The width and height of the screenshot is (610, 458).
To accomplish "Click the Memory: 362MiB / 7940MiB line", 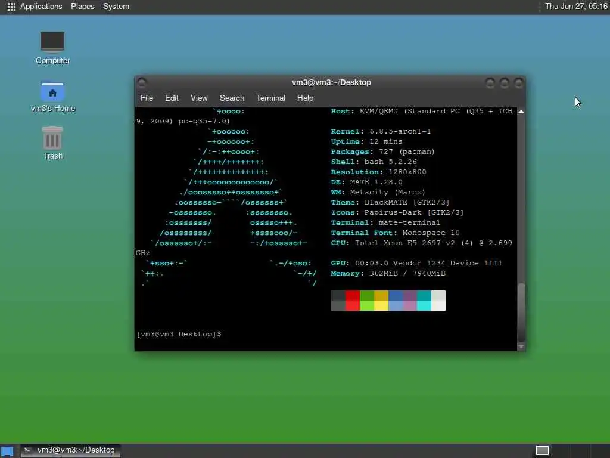I will (388, 273).
